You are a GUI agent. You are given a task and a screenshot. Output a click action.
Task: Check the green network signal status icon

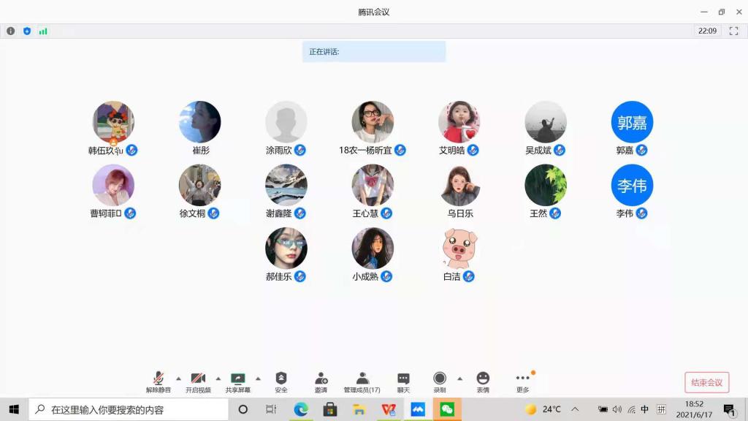pos(43,31)
